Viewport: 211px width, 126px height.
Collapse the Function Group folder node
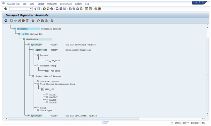38,65
